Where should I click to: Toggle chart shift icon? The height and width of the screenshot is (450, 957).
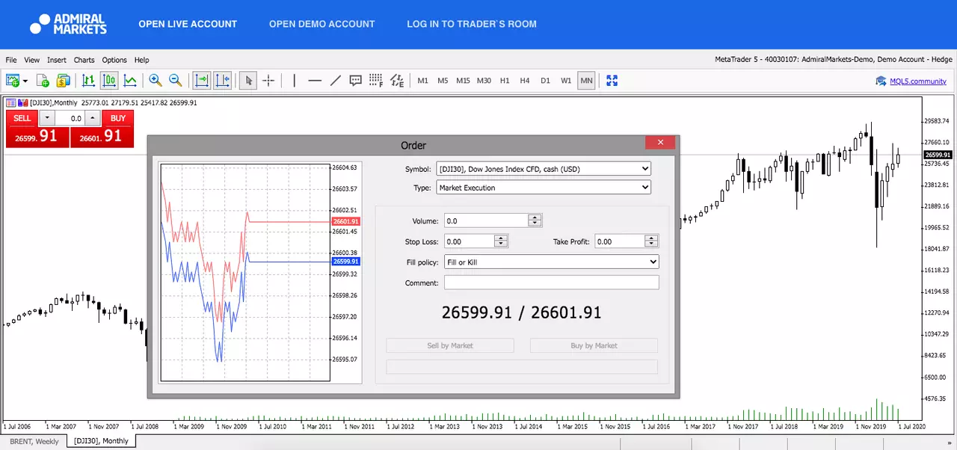(x=222, y=81)
